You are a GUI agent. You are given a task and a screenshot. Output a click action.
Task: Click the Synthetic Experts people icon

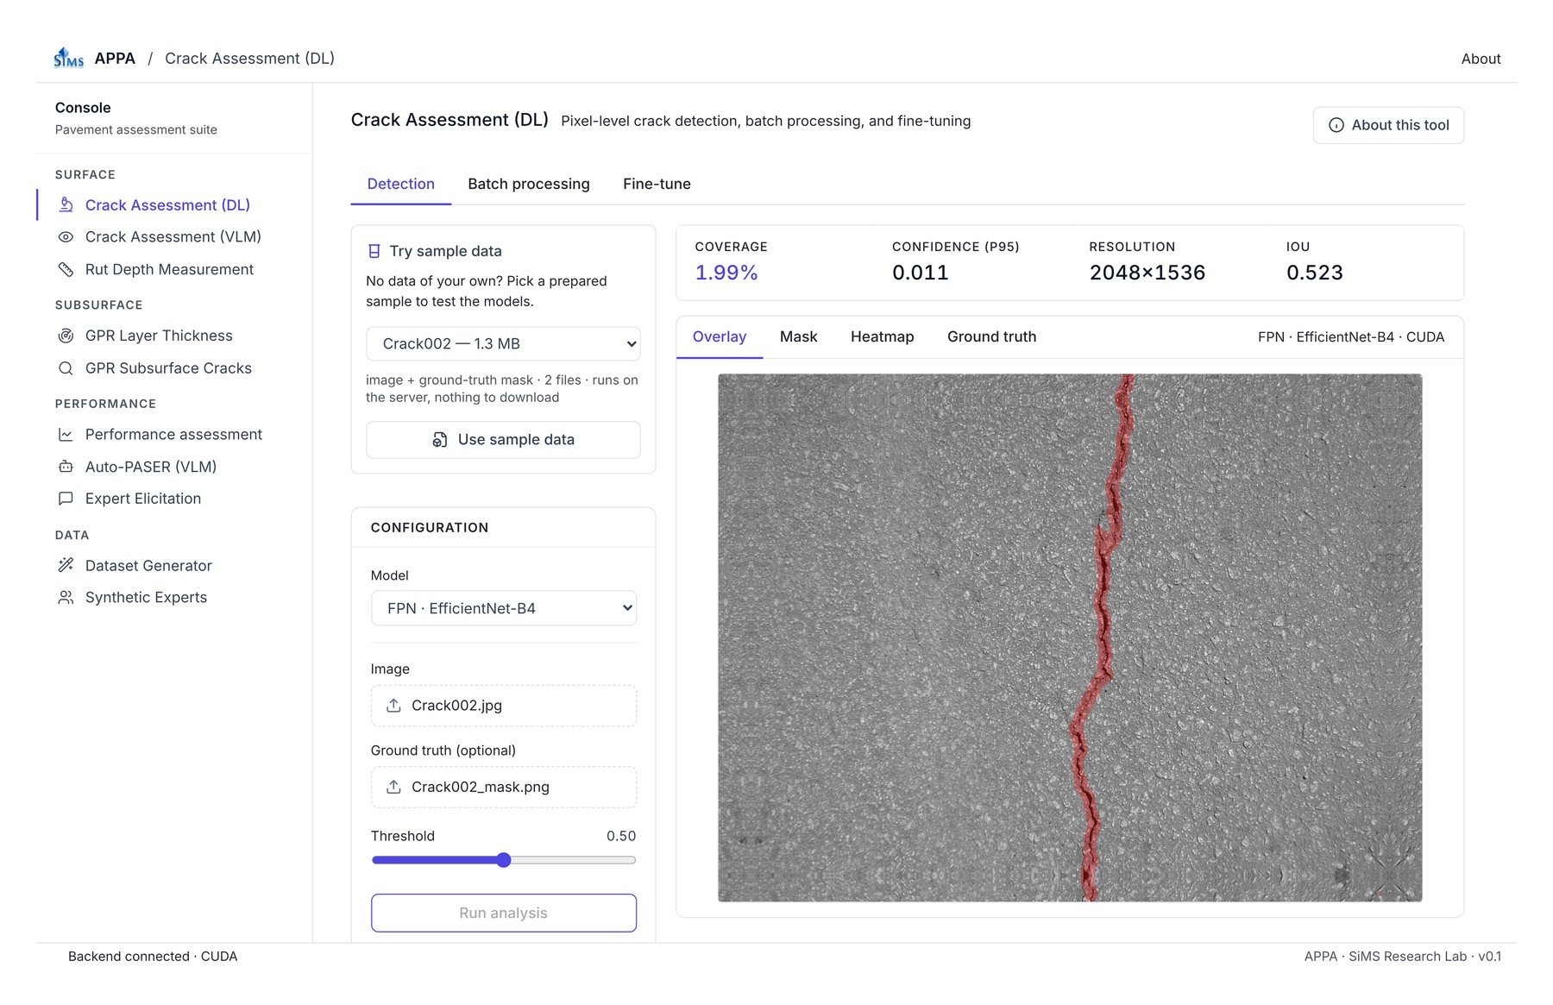66,597
